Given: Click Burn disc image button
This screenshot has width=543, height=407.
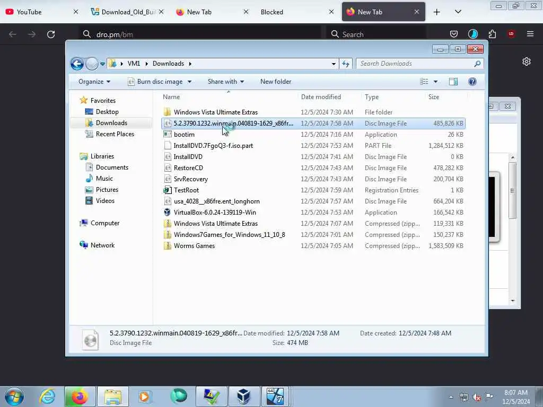Looking at the screenshot, I should [x=156, y=82].
